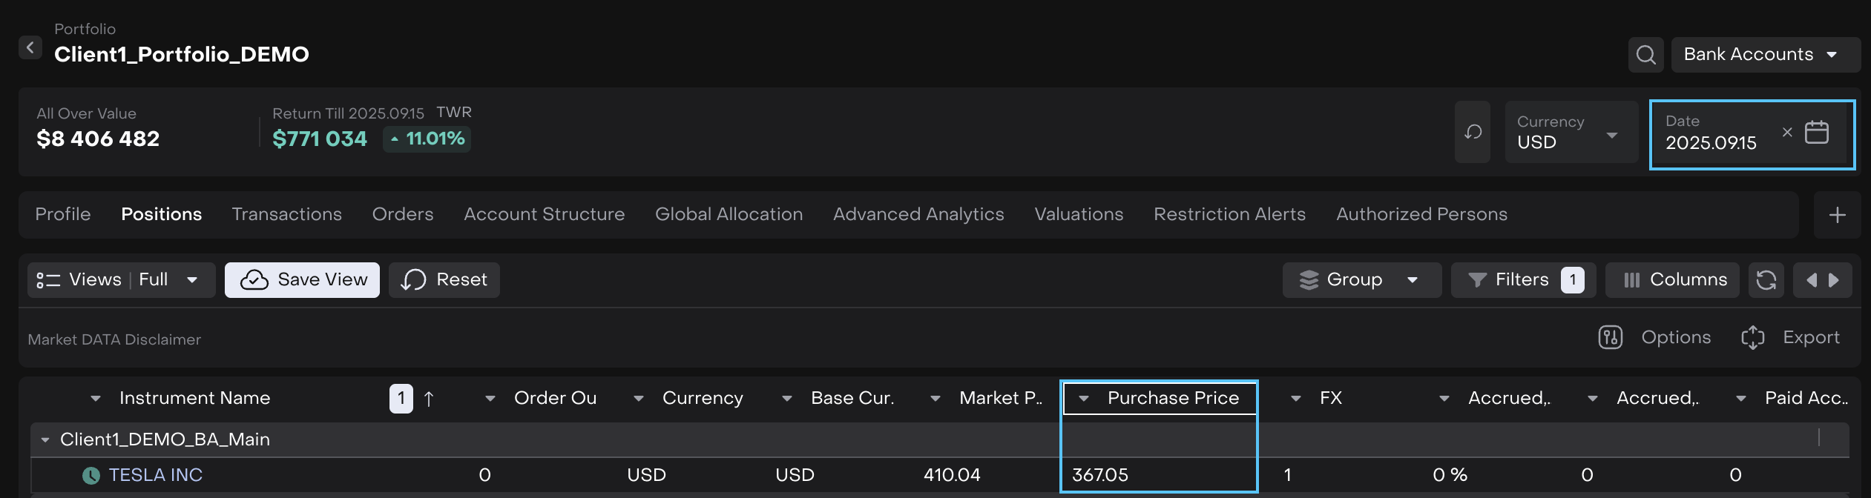Clear the date with the X icon
This screenshot has height=498, width=1871.
click(x=1787, y=133)
